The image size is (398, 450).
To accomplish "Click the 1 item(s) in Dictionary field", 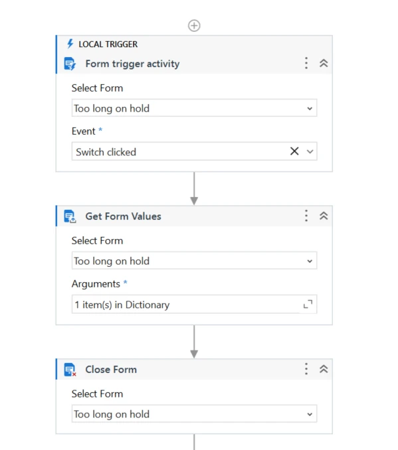I will point(194,304).
